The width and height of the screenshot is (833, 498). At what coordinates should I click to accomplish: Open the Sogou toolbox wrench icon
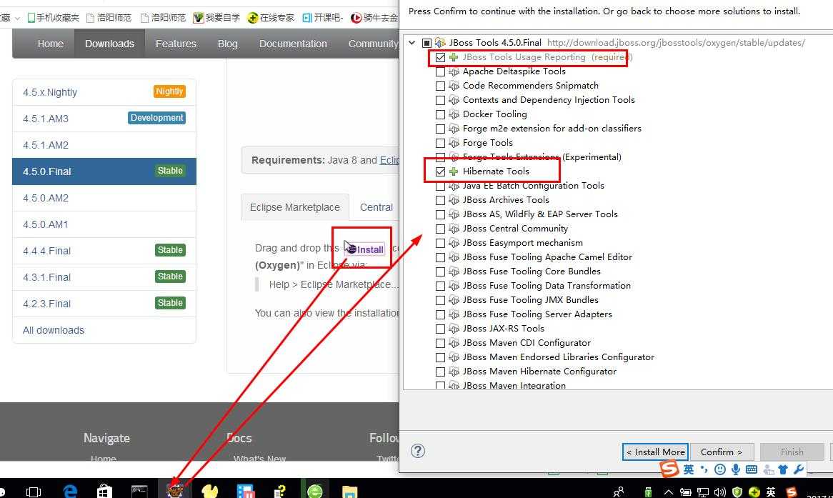[x=799, y=469]
